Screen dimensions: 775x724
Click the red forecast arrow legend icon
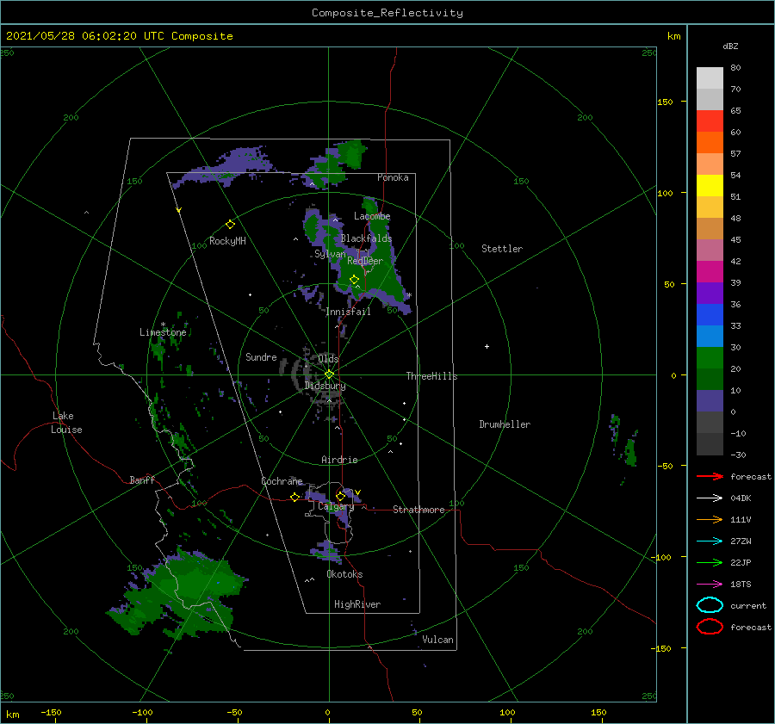click(710, 476)
